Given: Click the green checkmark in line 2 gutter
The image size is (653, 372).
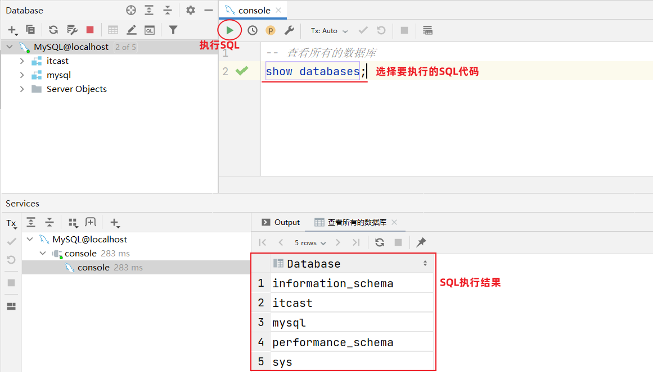Looking at the screenshot, I should [x=241, y=71].
